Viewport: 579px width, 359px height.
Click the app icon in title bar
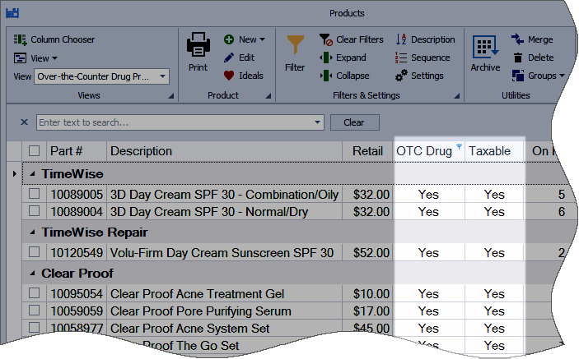pyautogui.click(x=12, y=13)
